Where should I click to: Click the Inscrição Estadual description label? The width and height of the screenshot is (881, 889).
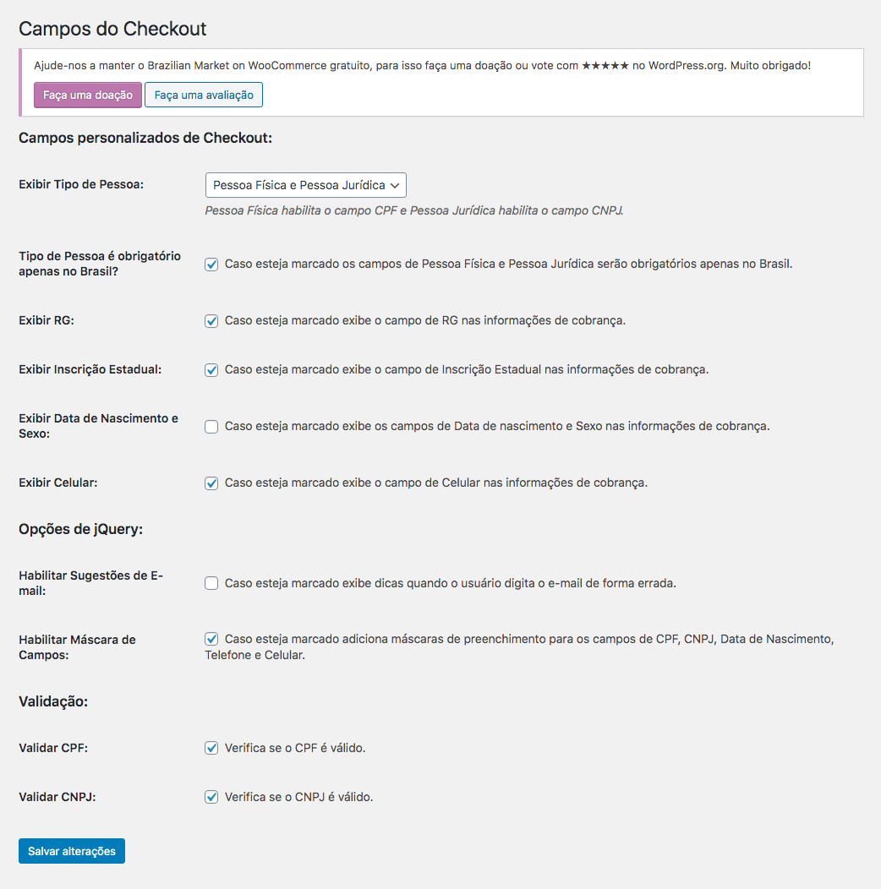(x=466, y=370)
